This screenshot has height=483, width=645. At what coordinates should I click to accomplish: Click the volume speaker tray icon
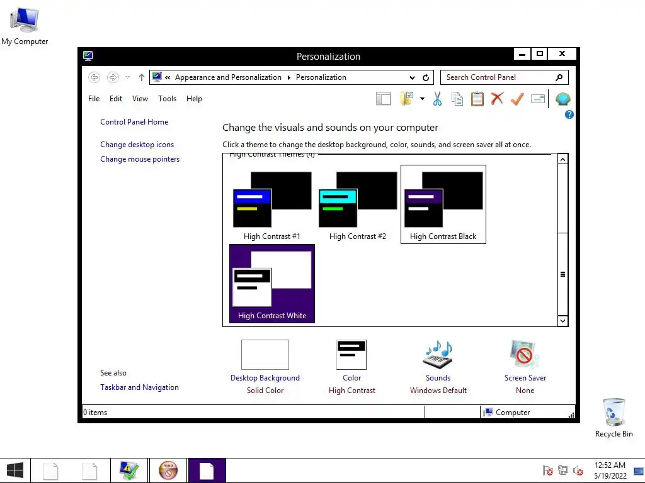pos(578,470)
